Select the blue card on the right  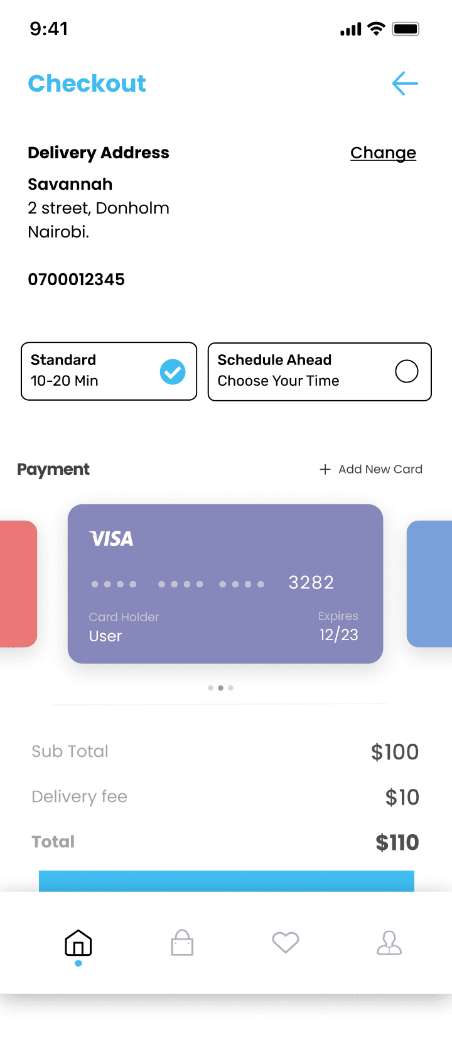pyautogui.click(x=429, y=584)
